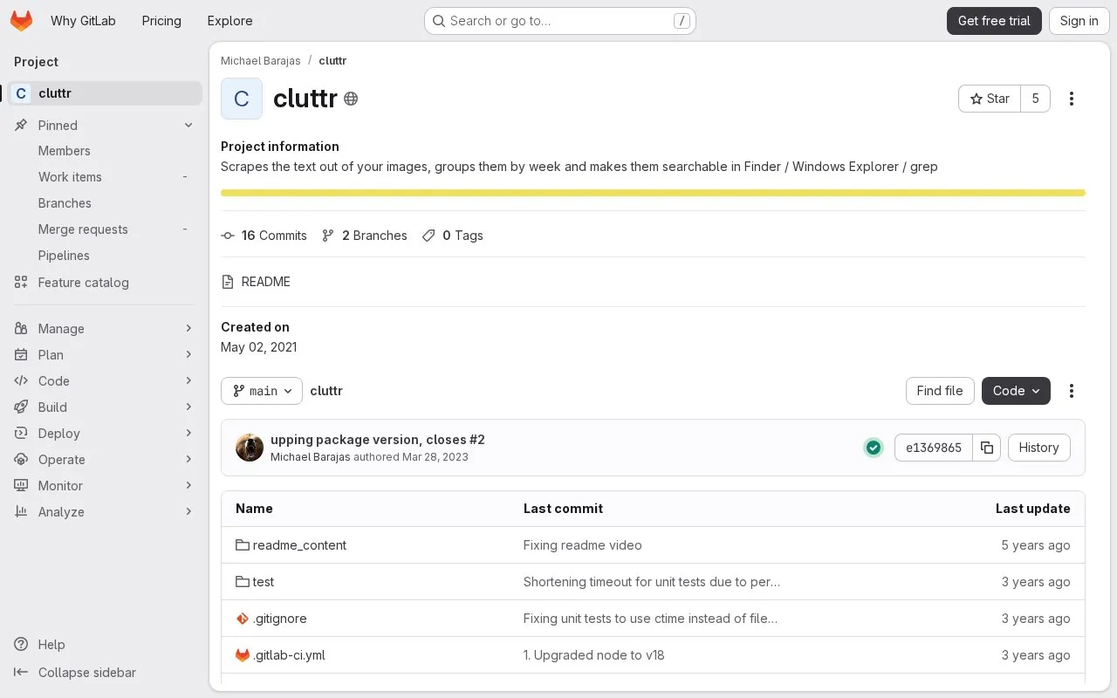Click the Collapse sidebar icon

pyautogui.click(x=21, y=673)
